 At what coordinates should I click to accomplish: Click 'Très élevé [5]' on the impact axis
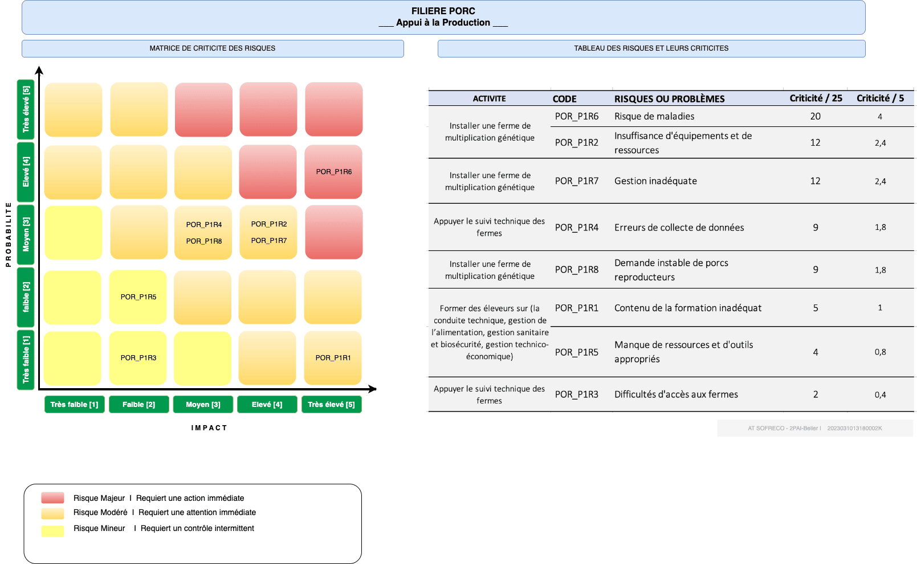point(331,405)
